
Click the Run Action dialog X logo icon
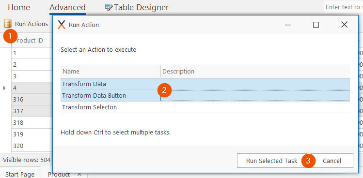62,25
